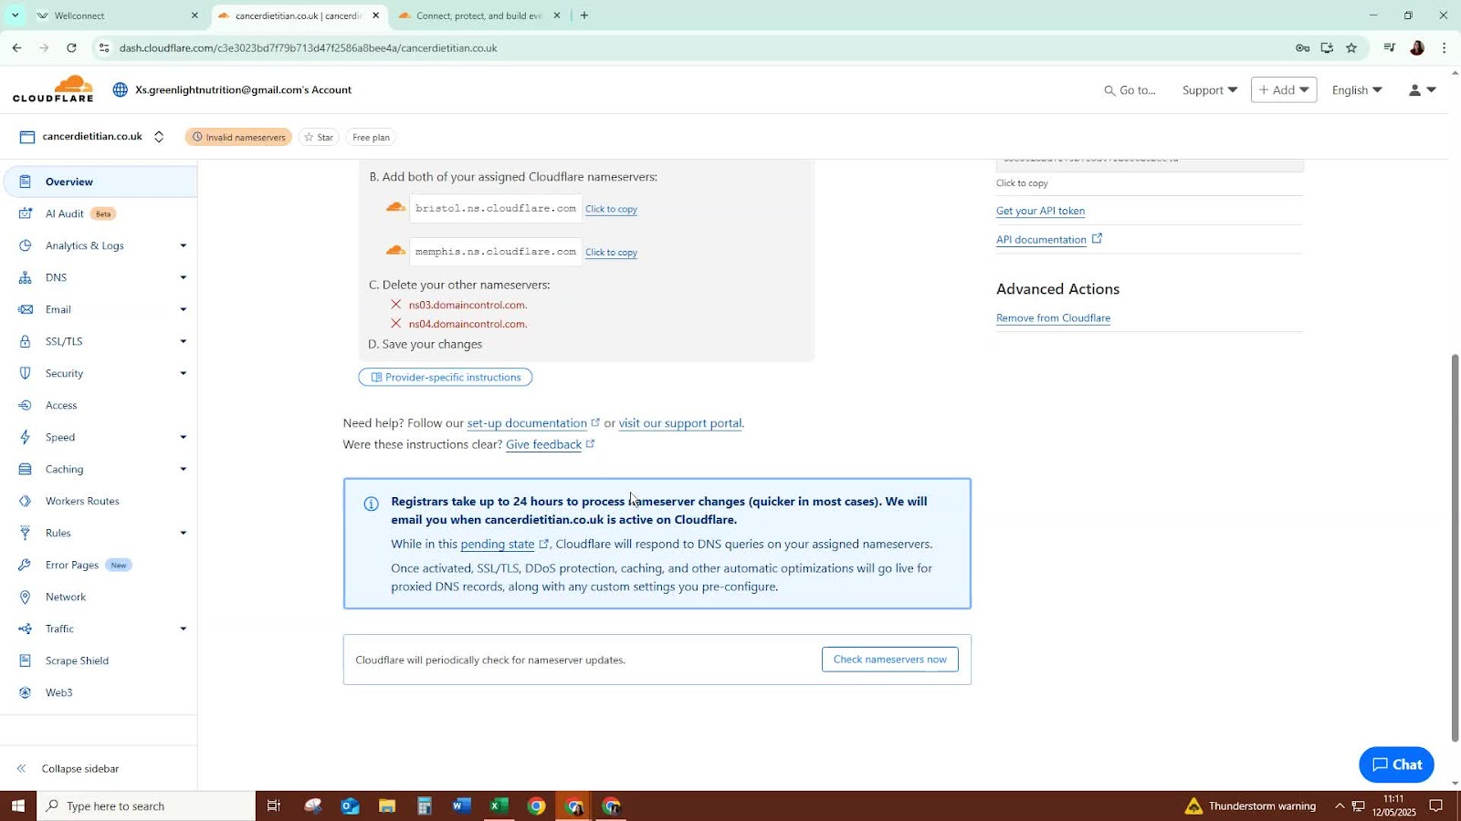Open the Overview sidebar icon
The width and height of the screenshot is (1461, 821).
(26, 182)
